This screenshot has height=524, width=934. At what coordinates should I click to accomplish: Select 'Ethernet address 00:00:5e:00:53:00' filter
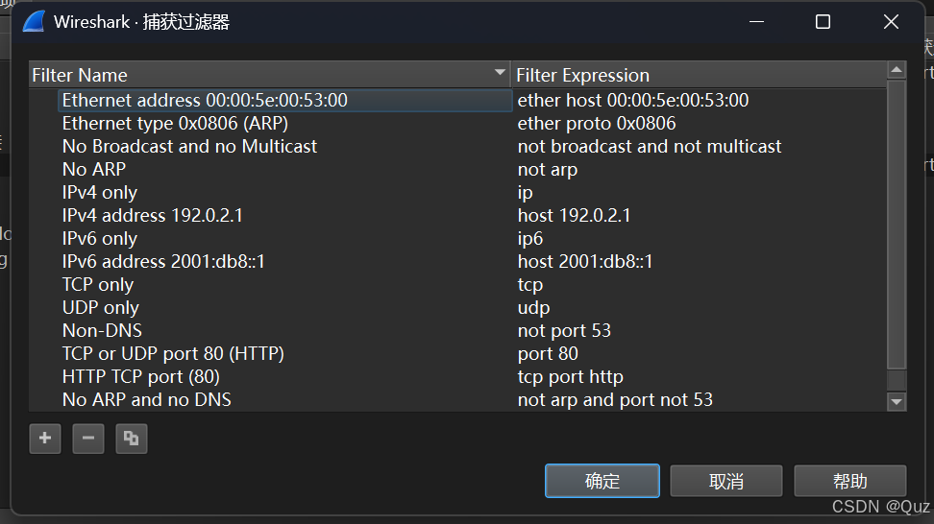tap(205, 100)
